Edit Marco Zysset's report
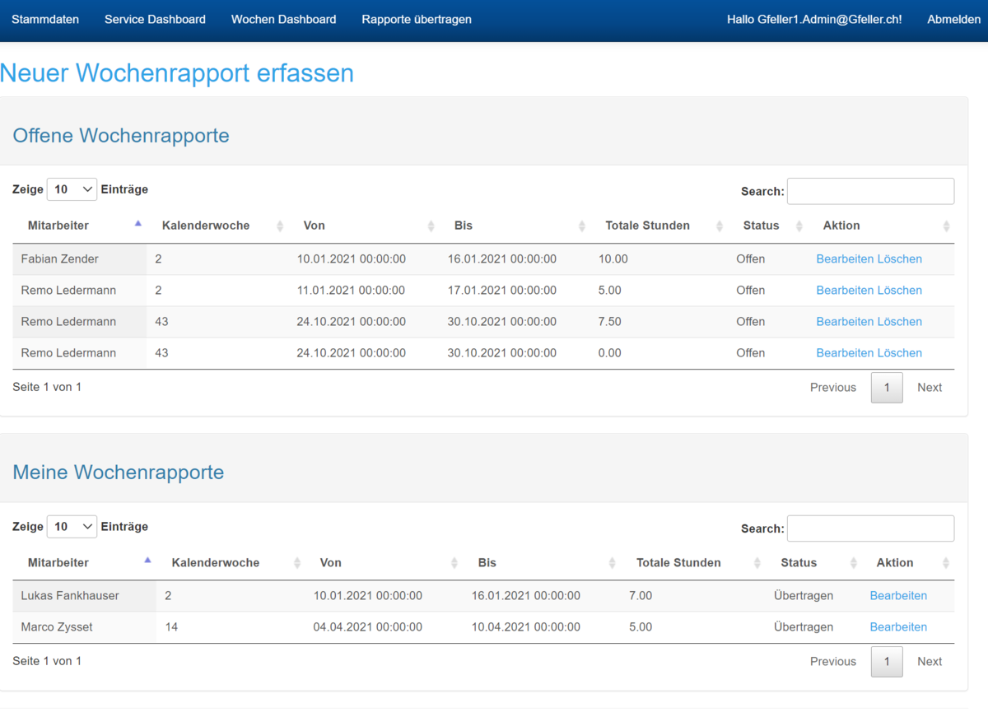The height and width of the screenshot is (717, 988). (x=898, y=627)
